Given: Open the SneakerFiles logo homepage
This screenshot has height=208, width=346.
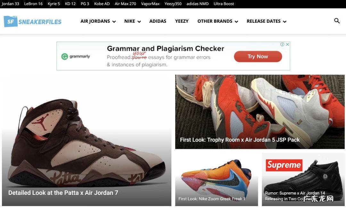Looking at the screenshot, I should tap(33, 21).
